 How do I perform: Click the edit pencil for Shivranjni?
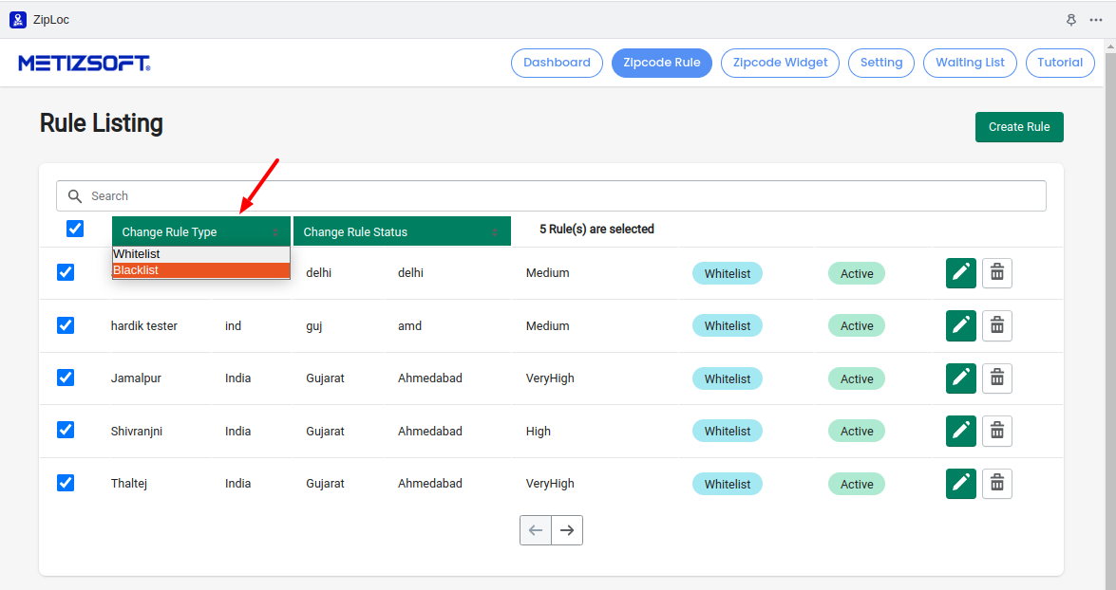[961, 431]
